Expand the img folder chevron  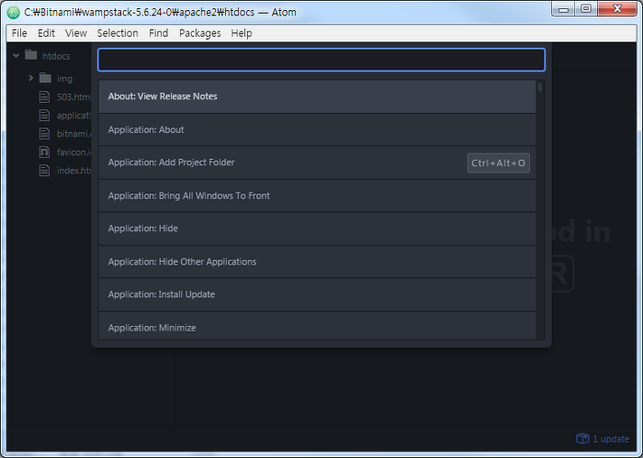point(30,78)
